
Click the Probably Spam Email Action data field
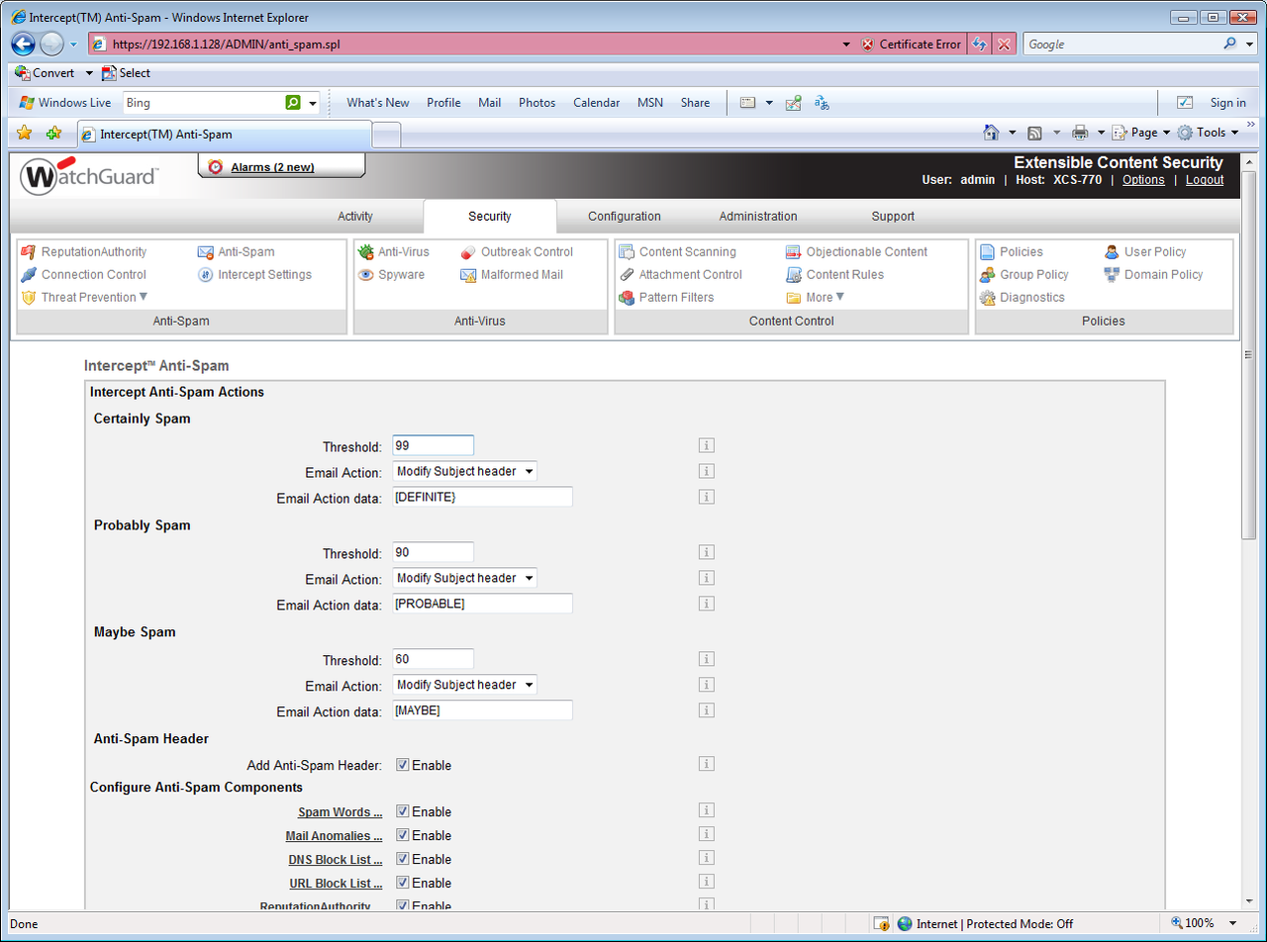(483, 604)
